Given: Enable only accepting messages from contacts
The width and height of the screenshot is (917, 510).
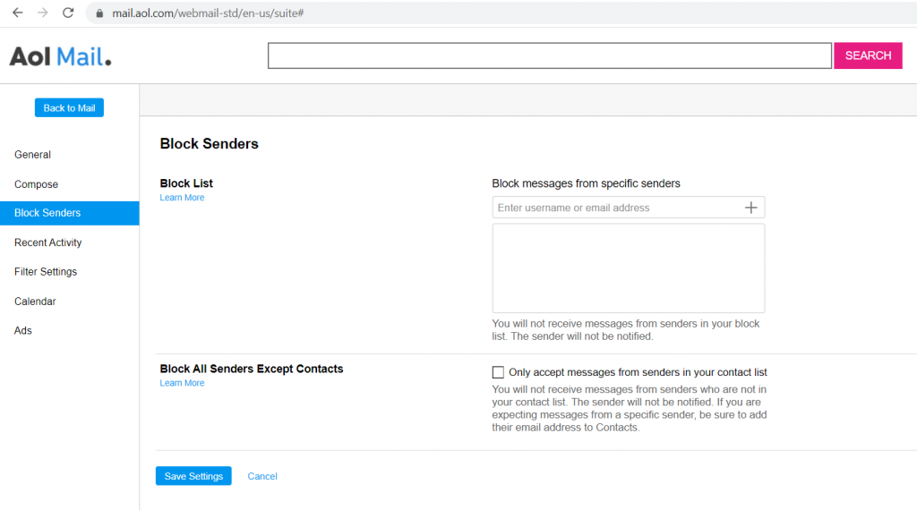Looking at the screenshot, I should coord(499,372).
